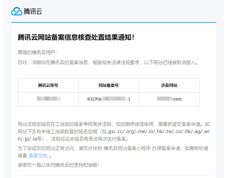Viewport: 229px width, 178px height.
Task: Click the blurred domain cell ending in com
Action: [169, 99]
